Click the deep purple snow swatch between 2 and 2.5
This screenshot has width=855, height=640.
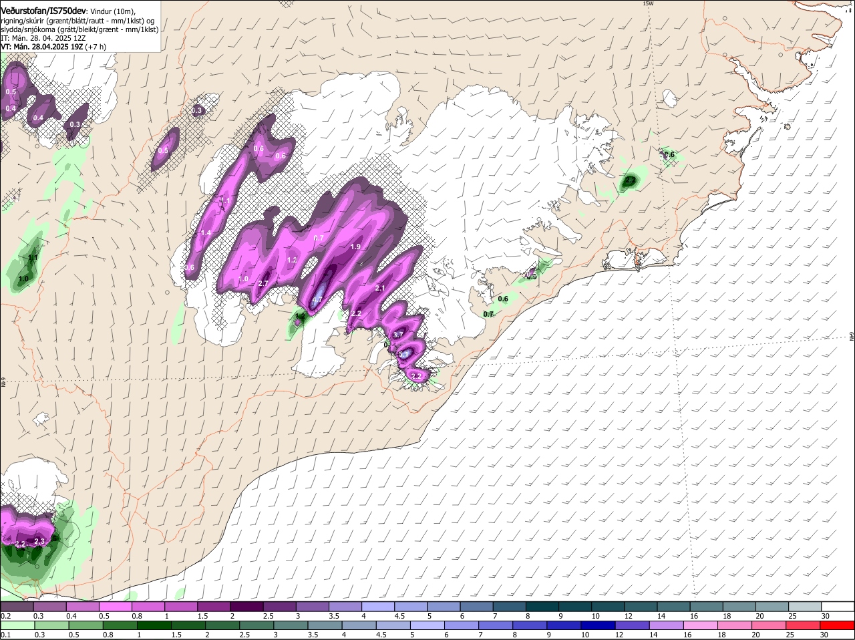point(248,607)
